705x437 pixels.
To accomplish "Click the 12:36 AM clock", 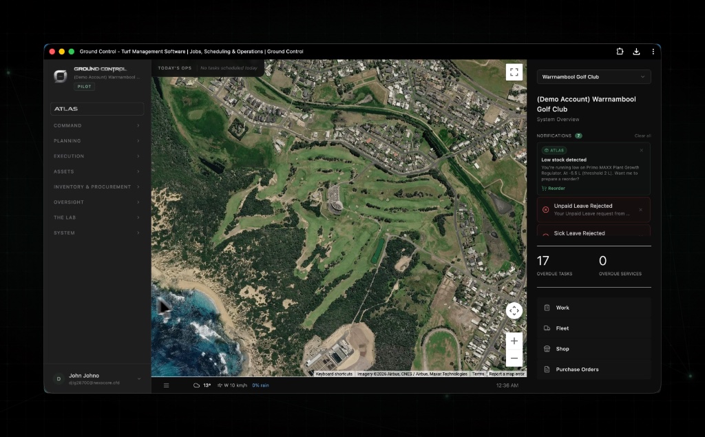I will (x=507, y=385).
